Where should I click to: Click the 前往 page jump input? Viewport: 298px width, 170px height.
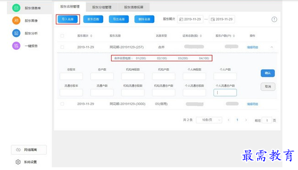point(267,120)
